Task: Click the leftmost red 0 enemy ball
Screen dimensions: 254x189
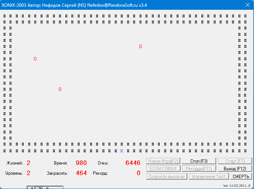Action: point(35,59)
